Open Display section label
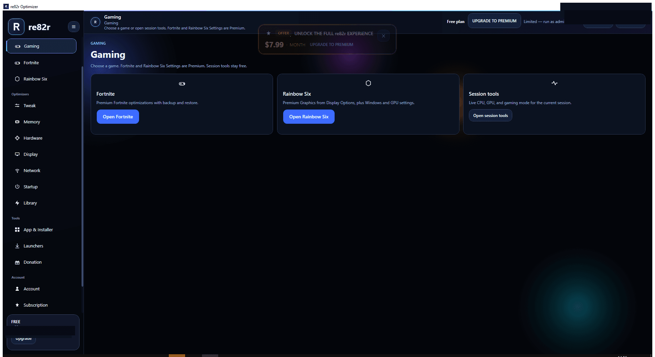 click(x=30, y=154)
